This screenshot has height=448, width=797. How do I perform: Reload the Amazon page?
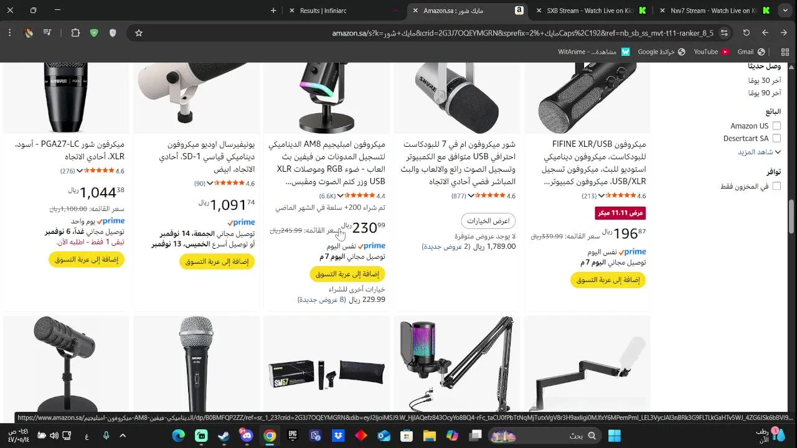point(747,33)
